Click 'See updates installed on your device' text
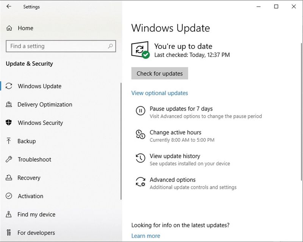 point(190,163)
